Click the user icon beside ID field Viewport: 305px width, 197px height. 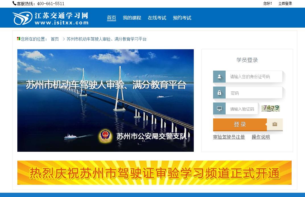(219, 77)
